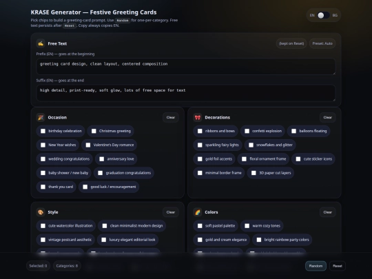
Task: Click the Reset button
Action: pos(338,266)
